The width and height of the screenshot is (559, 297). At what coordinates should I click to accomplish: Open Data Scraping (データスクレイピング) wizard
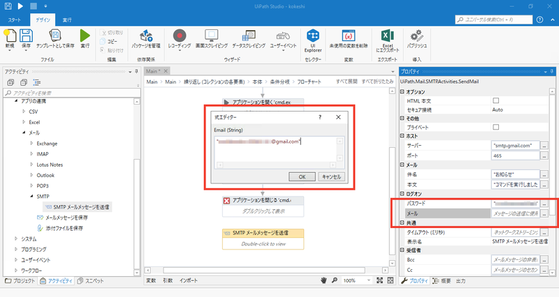[x=249, y=36]
